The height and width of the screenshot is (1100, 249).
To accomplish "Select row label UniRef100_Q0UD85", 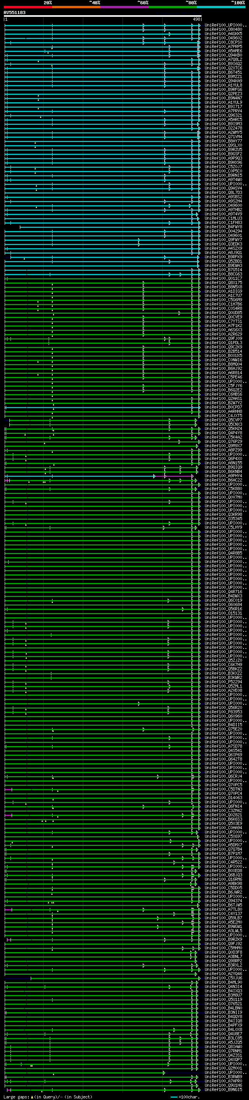I will coord(223,313).
